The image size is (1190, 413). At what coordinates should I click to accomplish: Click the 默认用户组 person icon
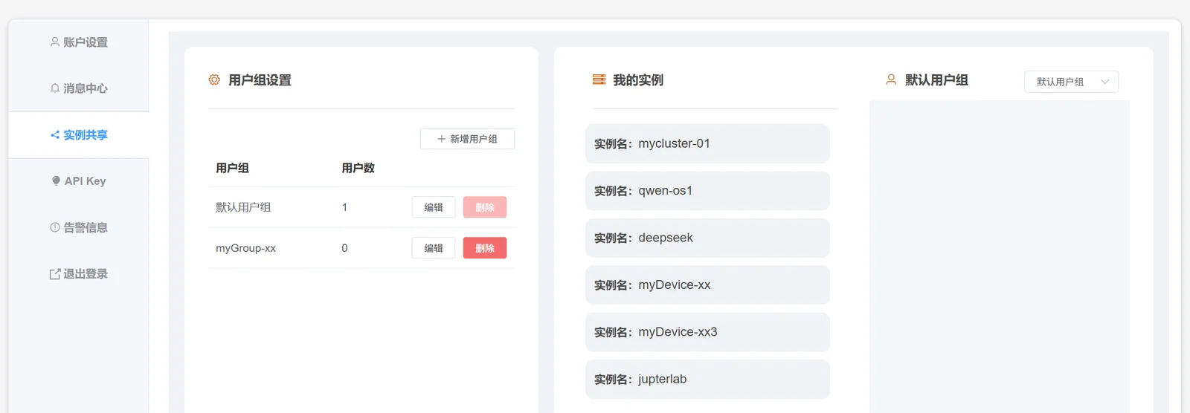coord(891,79)
